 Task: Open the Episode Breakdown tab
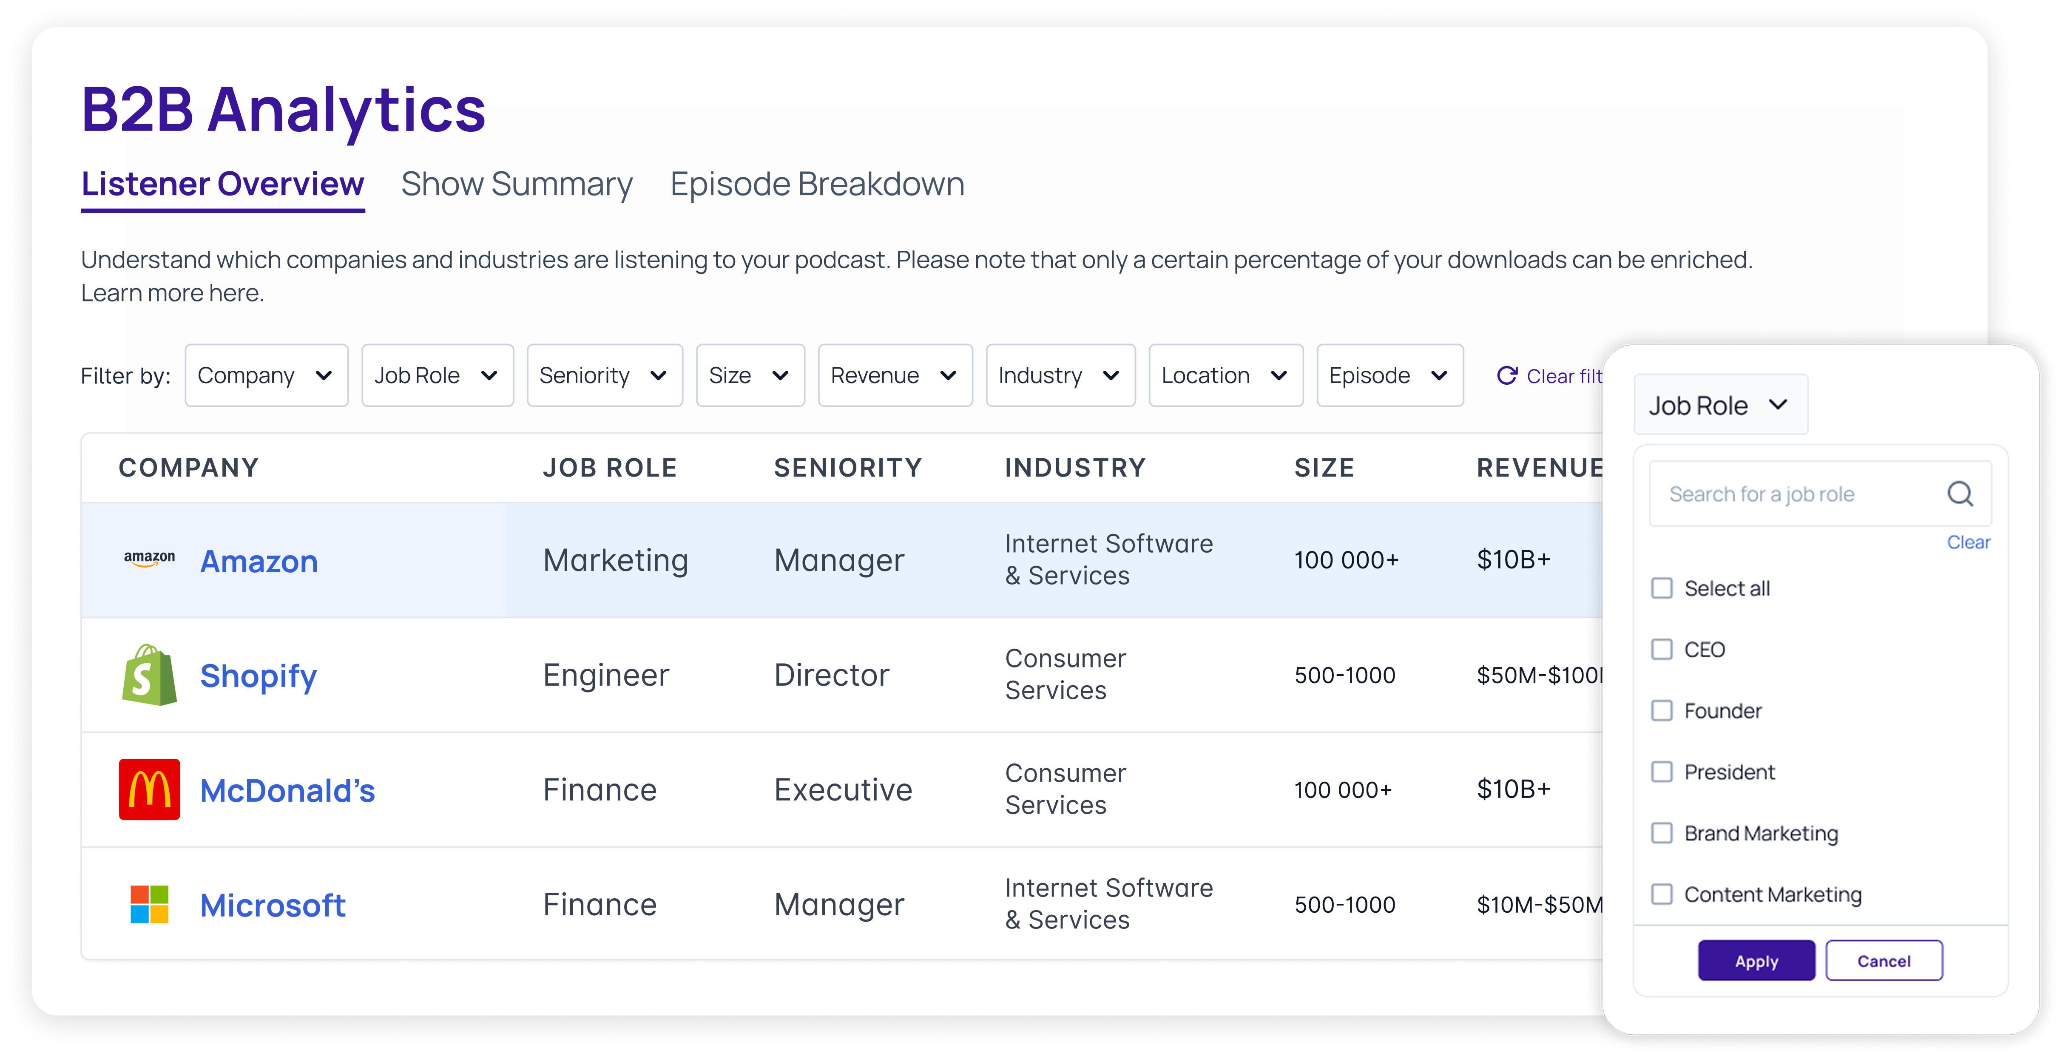816,185
